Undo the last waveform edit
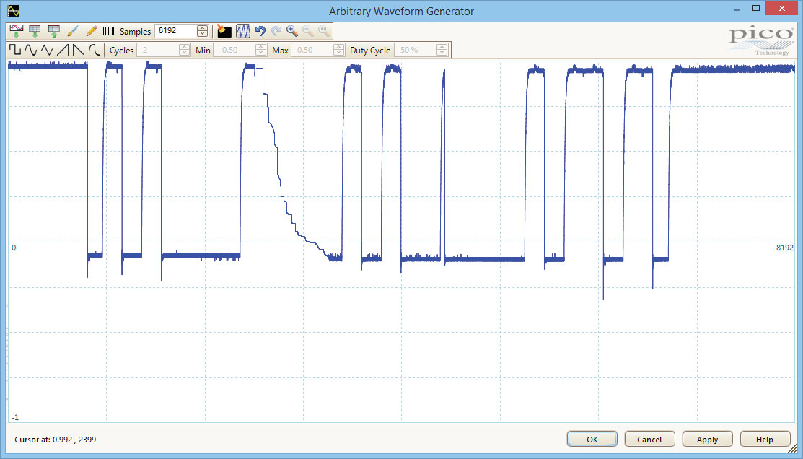 click(260, 31)
